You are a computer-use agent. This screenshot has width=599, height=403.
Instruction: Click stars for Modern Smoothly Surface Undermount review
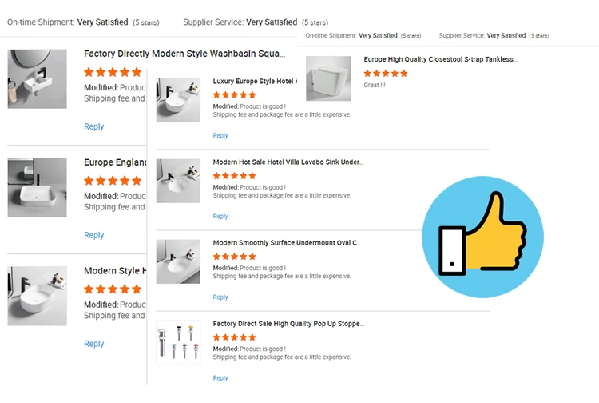pyautogui.click(x=235, y=257)
